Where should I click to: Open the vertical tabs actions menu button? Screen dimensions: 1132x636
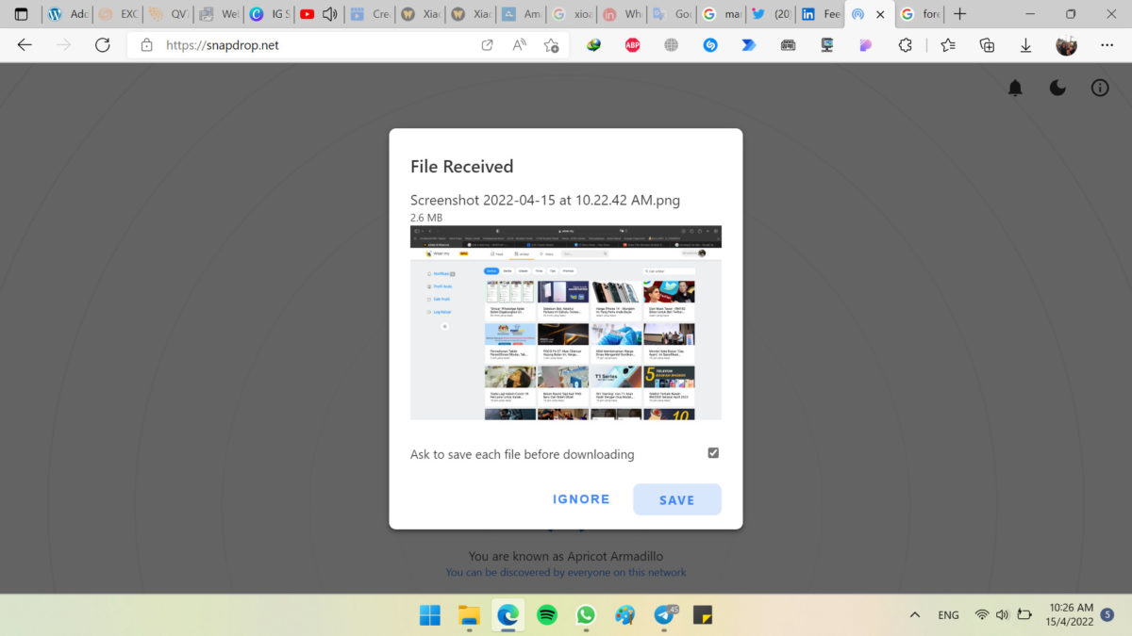(21, 14)
